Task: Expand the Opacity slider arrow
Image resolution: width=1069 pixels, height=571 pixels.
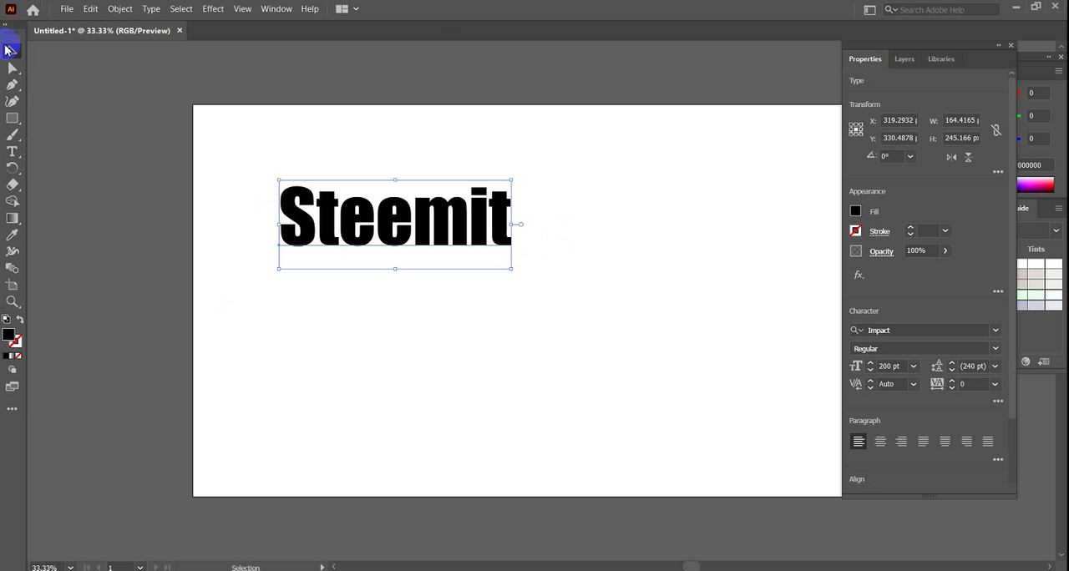Action: coord(945,250)
